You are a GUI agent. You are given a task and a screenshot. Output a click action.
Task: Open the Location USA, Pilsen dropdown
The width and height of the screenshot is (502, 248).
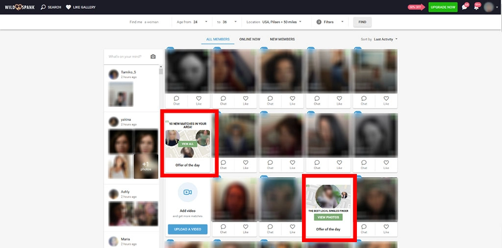click(274, 22)
